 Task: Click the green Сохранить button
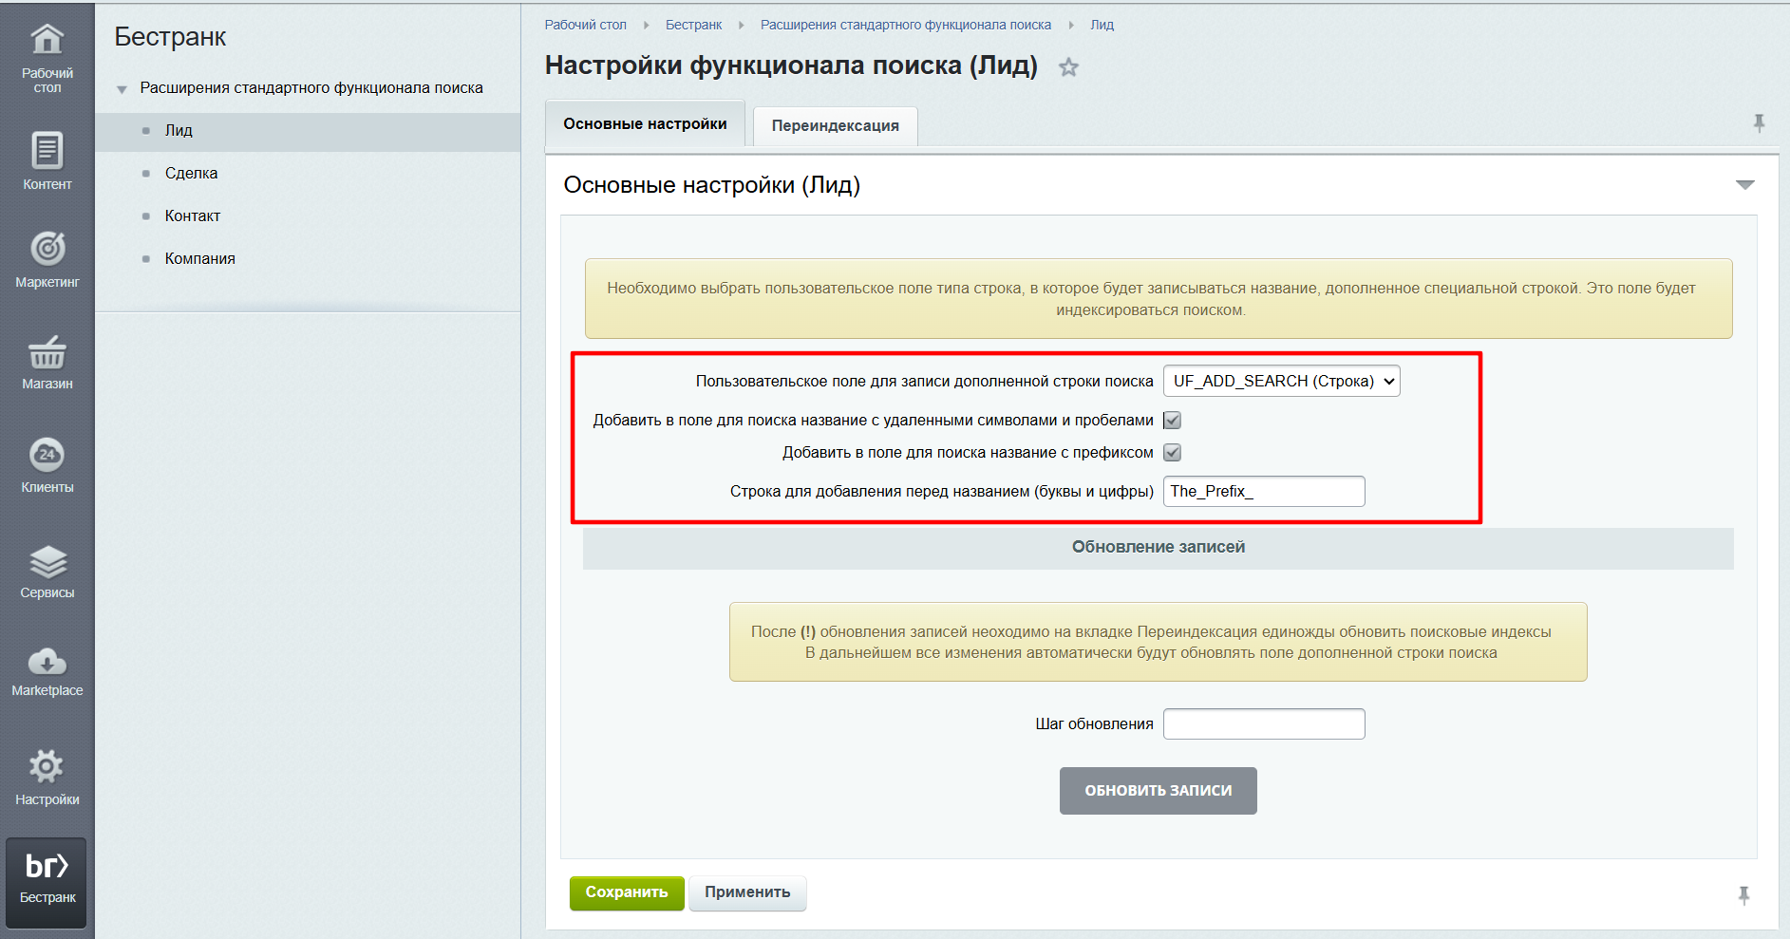626,892
